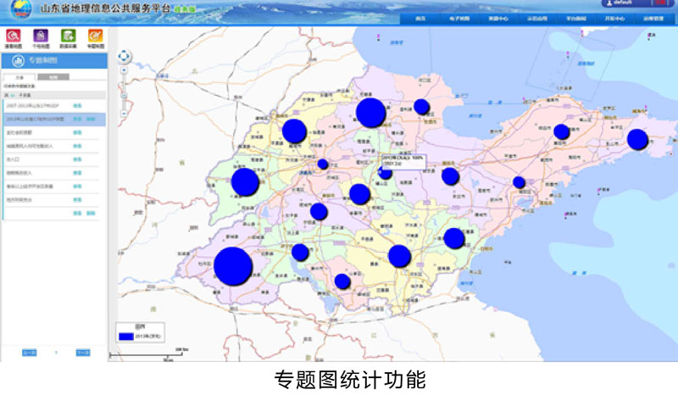The height and width of the screenshot is (395, 678).
Task: Click the small blue circle over Jinan
Action: click(323, 164)
